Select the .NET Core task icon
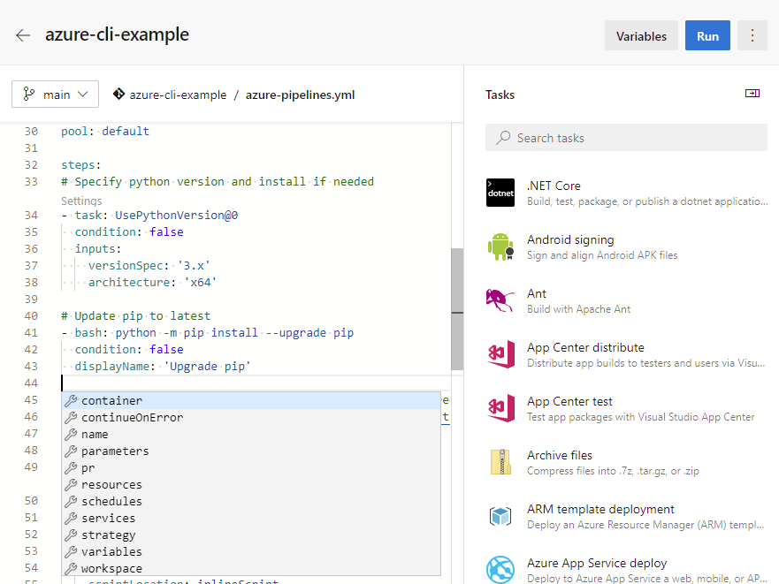779x584 pixels. click(x=500, y=193)
